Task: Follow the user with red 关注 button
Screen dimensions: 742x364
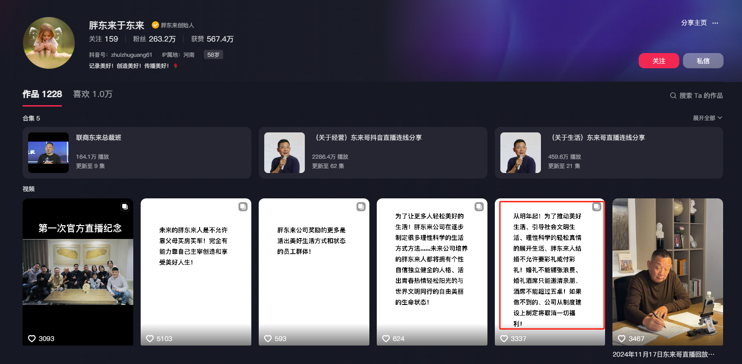Action: point(659,61)
